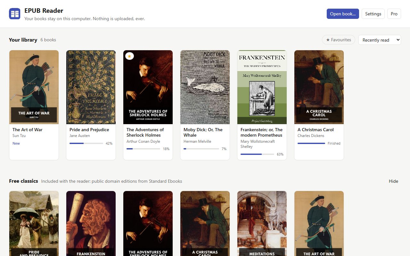Click the "Finished" status on A Christmas Carol card
410x256 pixels.
[334, 143]
